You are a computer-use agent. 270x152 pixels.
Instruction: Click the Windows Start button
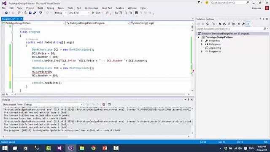click(5, 148)
